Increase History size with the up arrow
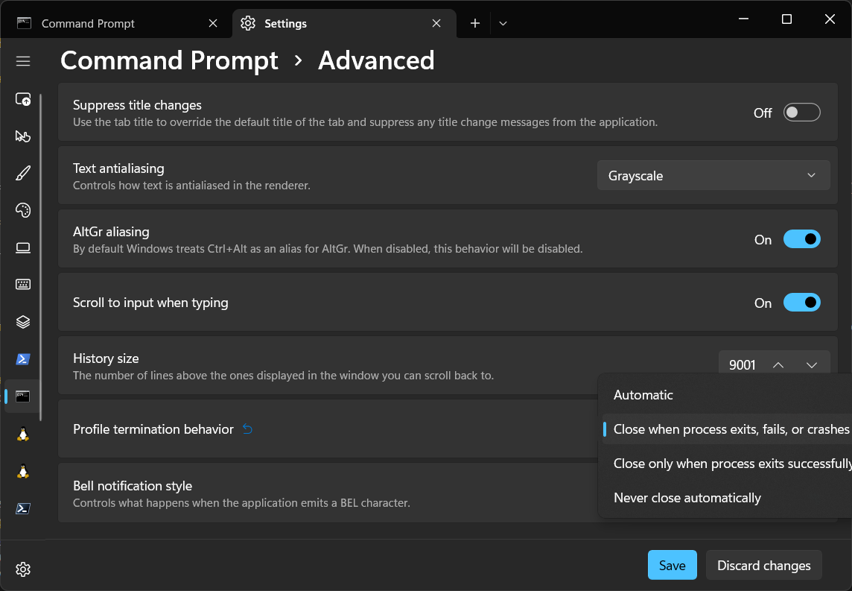Screen dimensions: 852x591 778,365
